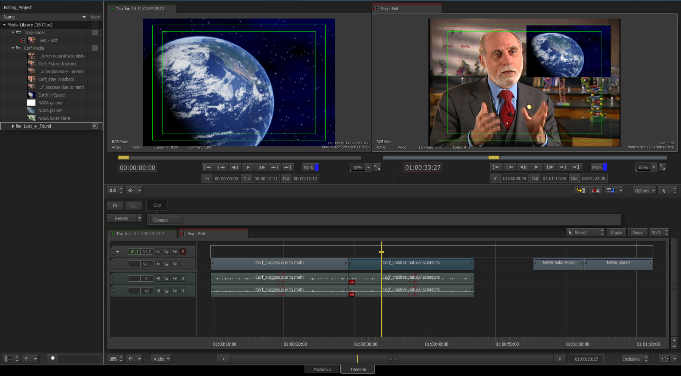Image resolution: width=681 pixels, height=376 pixels.
Task: Open source viewer 82% zoom dropdown
Action: coord(368,167)
